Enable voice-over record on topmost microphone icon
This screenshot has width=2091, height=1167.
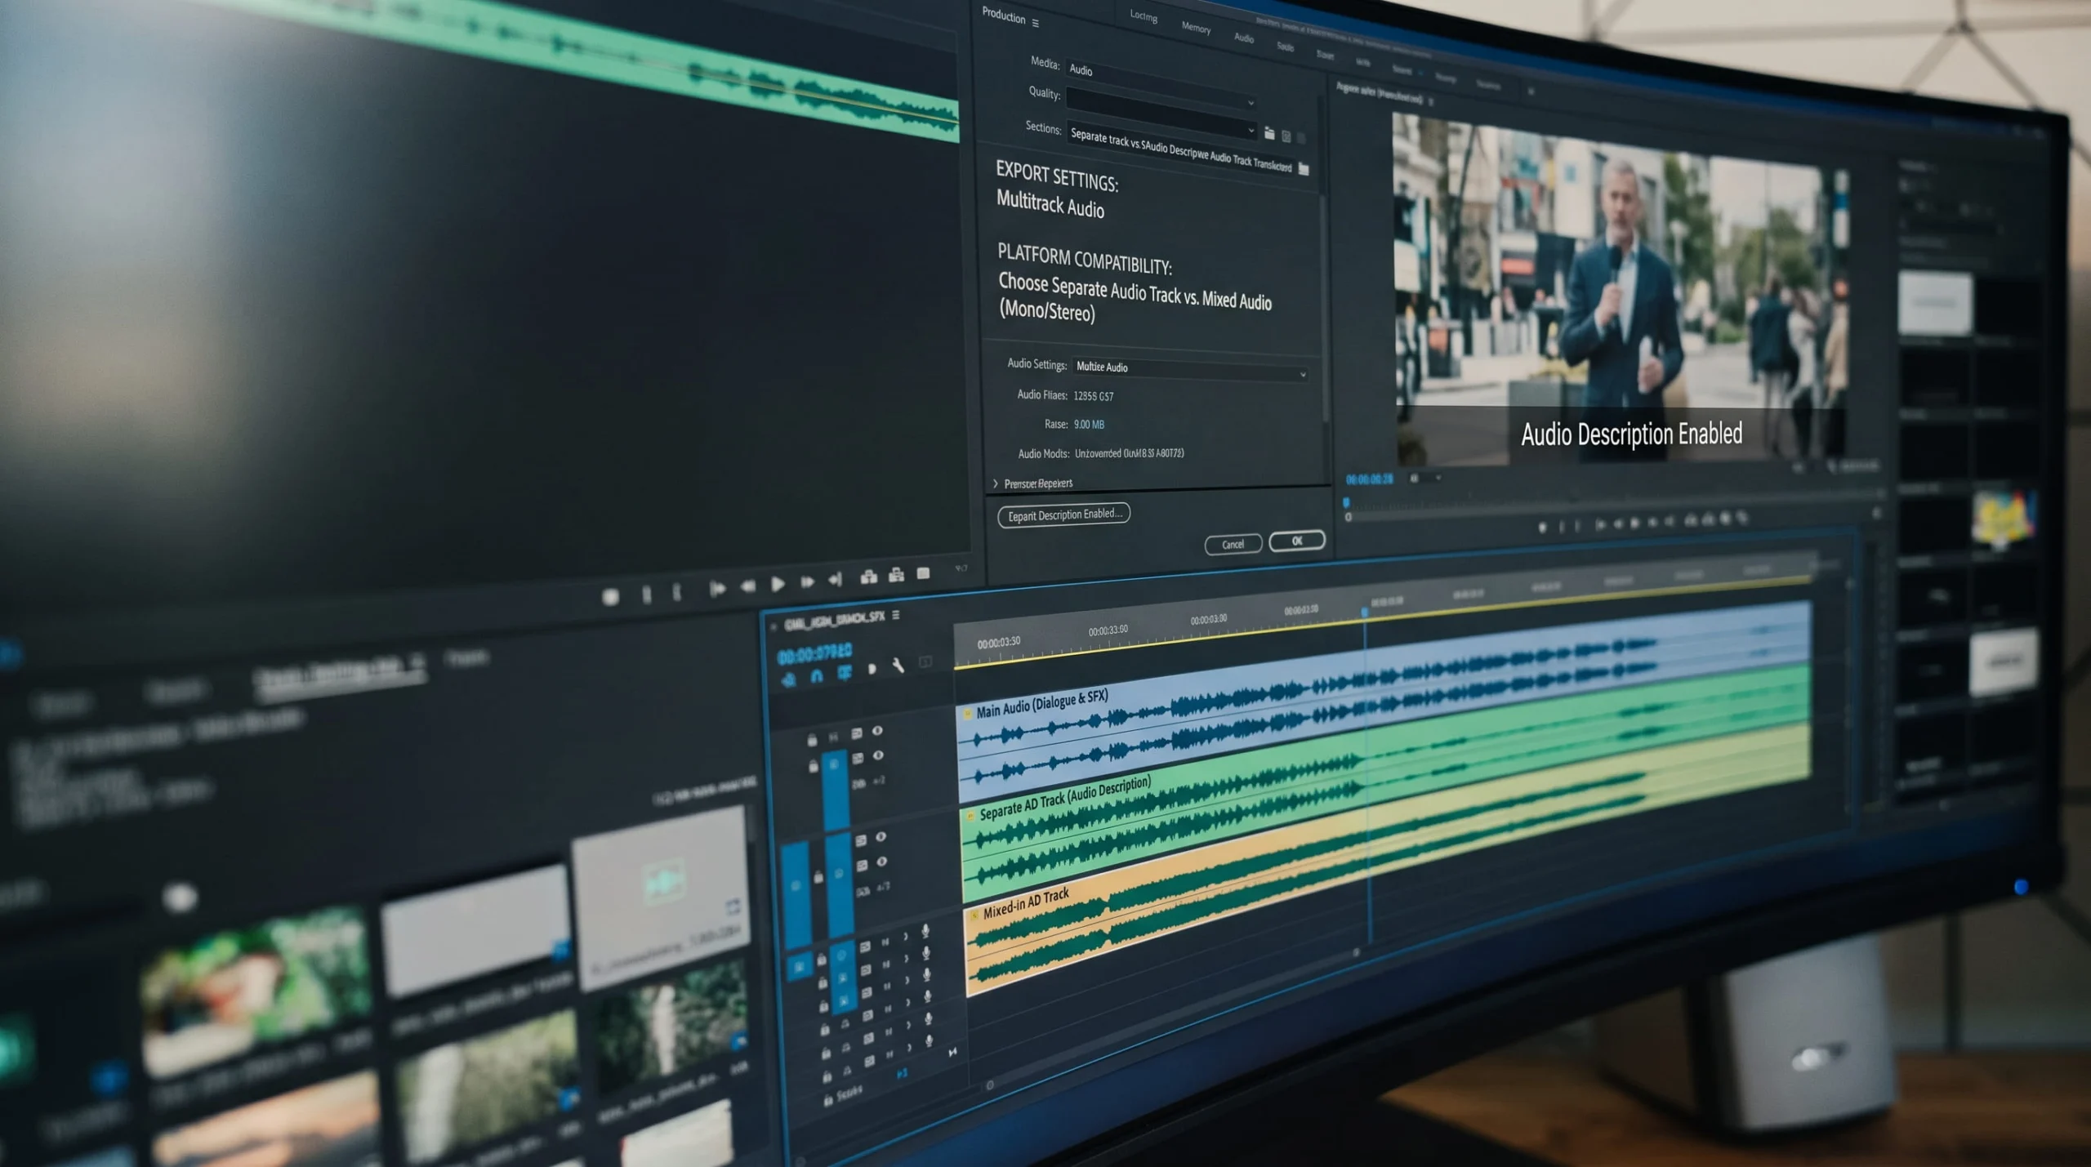(x=925, y=931)
